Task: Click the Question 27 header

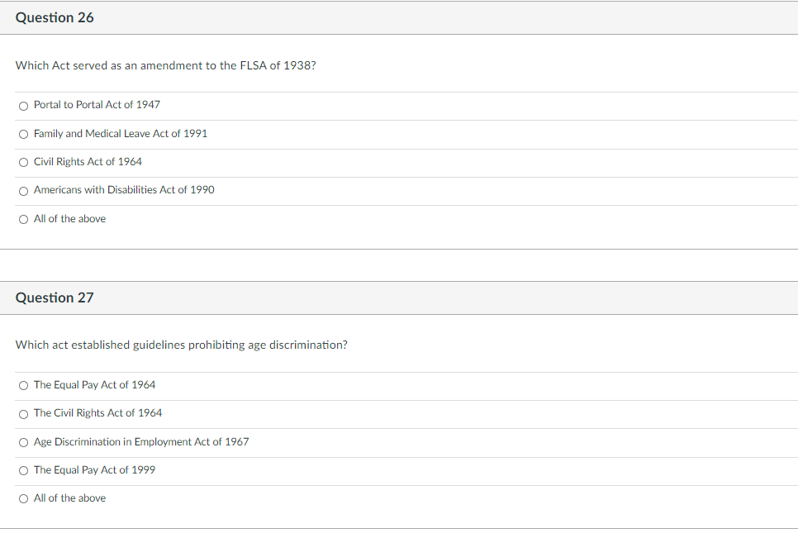Action: [x=55, y=297]
